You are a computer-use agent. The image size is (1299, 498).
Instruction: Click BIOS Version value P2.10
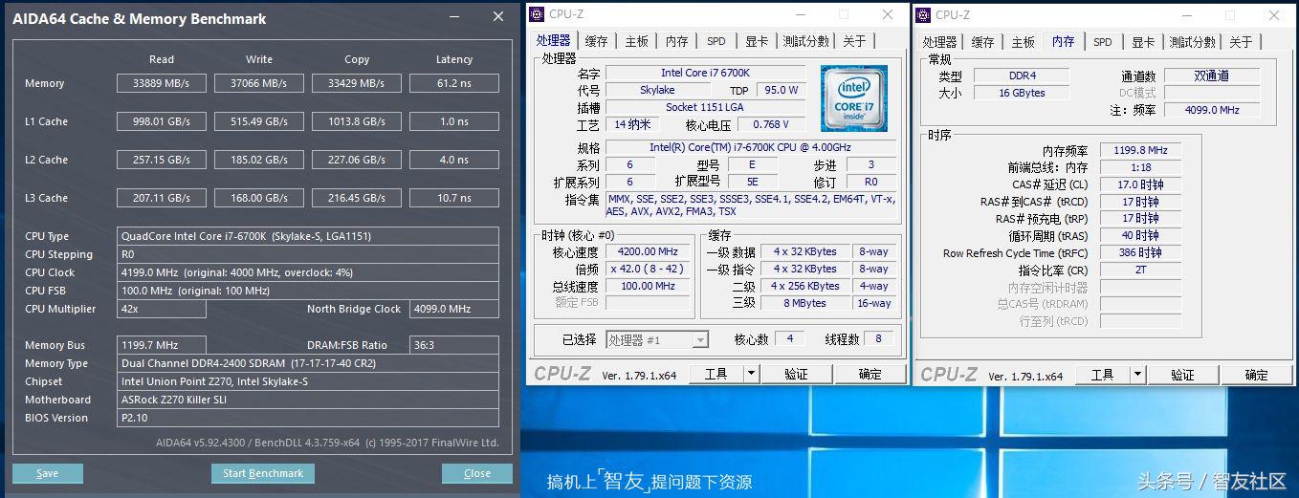pos(308,418)
